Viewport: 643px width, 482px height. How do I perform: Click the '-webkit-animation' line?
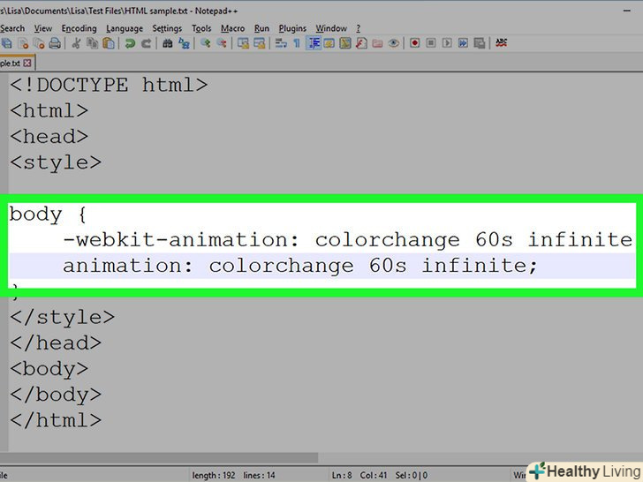pos(348,240)
